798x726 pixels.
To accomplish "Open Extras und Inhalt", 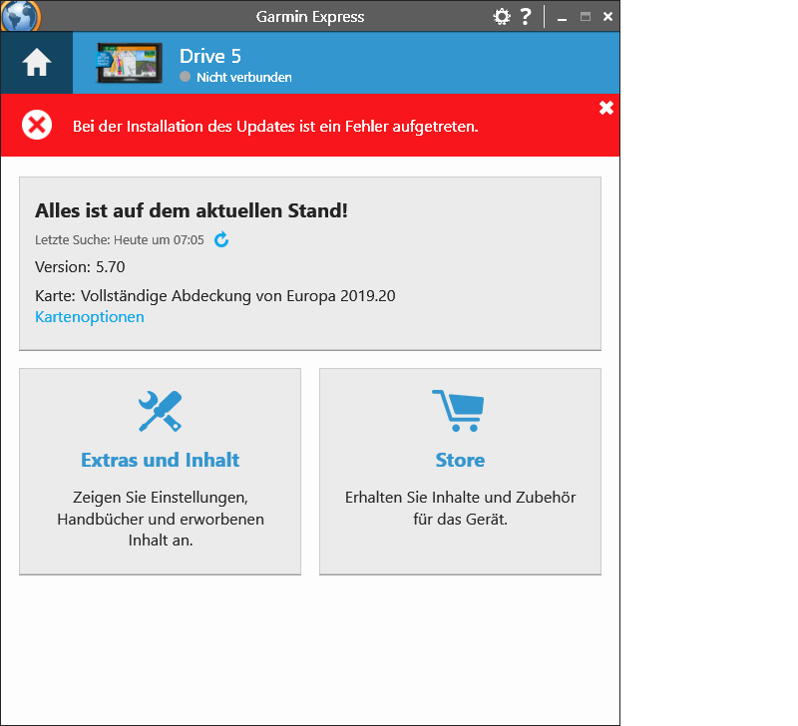I will (x=161, y=460).
